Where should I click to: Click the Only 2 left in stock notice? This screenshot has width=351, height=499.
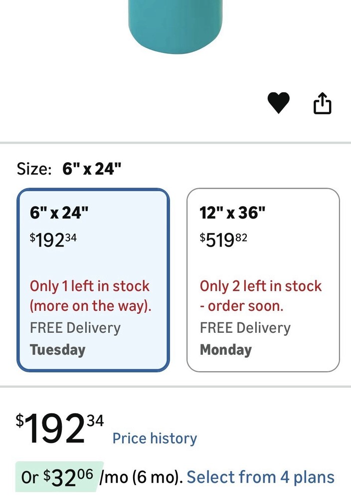pos(261,295)
